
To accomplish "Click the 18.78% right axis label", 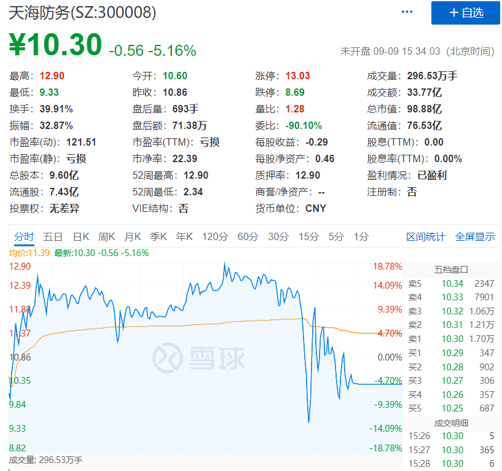I will coord(387,267).
